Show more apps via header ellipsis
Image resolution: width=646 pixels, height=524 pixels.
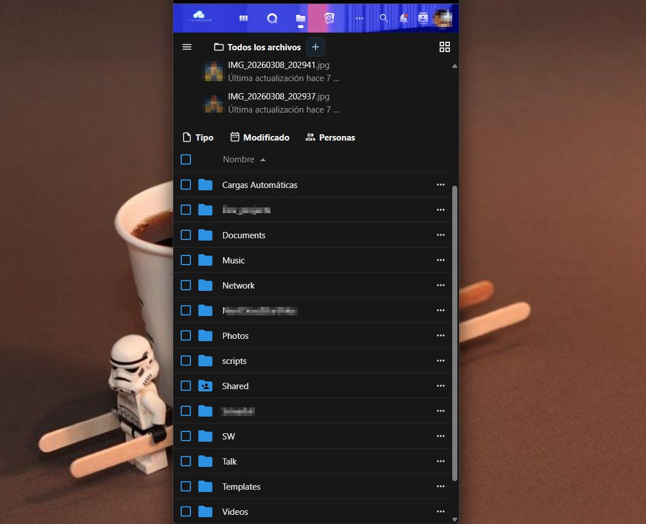click(359, 18)
